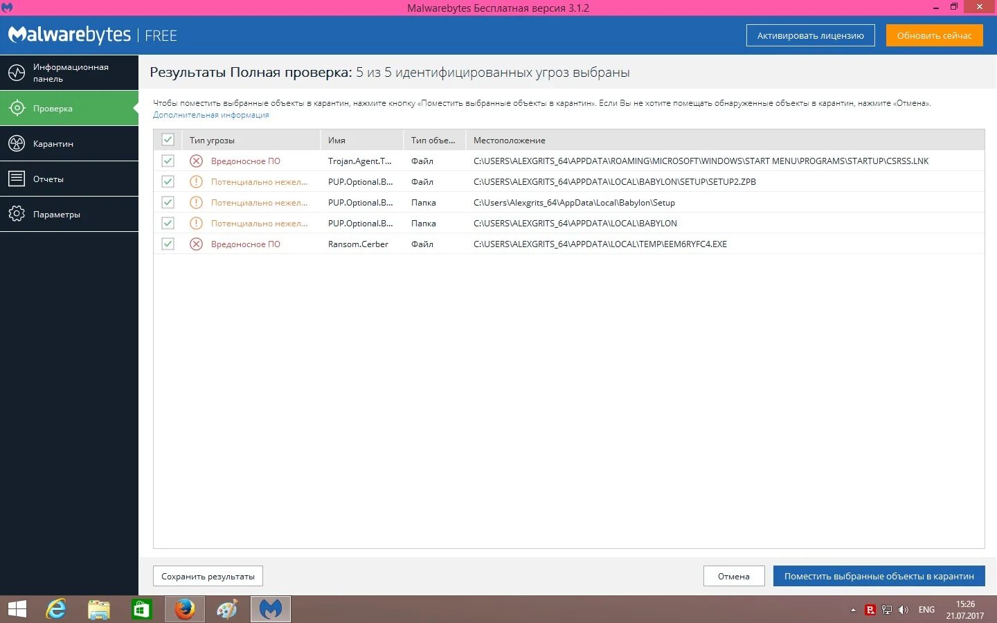The image size is (997, 623).
Task: Uncheck the LOCAL\BABYLON folder row checkbox
Action: (x=168, y=223)
